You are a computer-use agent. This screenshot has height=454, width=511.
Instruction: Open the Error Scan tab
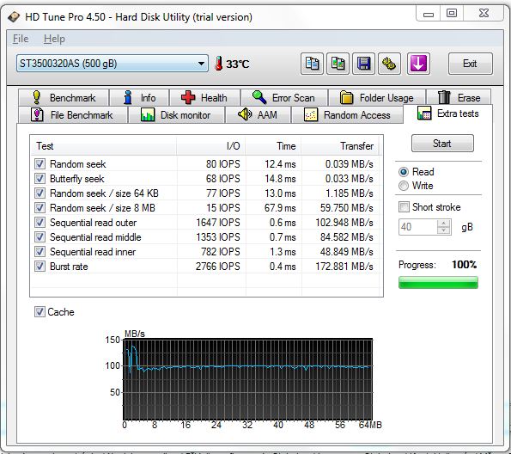pos(284,97)
